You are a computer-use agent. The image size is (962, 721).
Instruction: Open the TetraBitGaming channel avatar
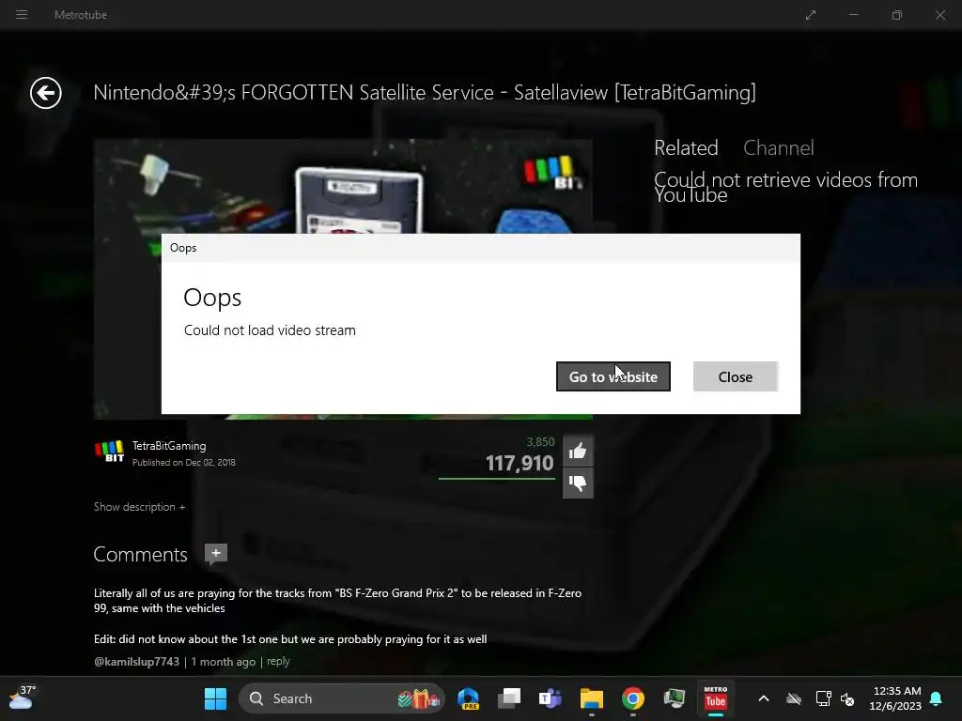(x=110, y=452)
